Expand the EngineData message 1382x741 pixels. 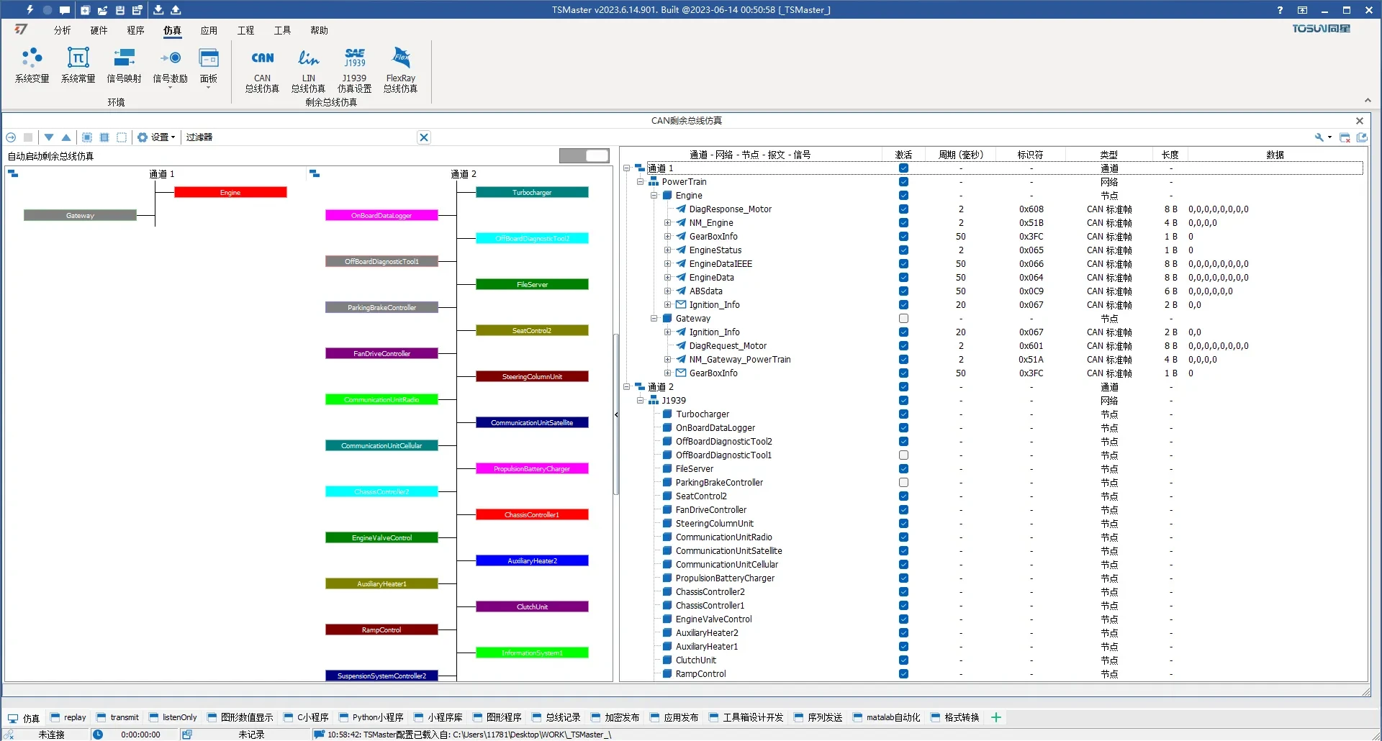click(x=667, y=278)
